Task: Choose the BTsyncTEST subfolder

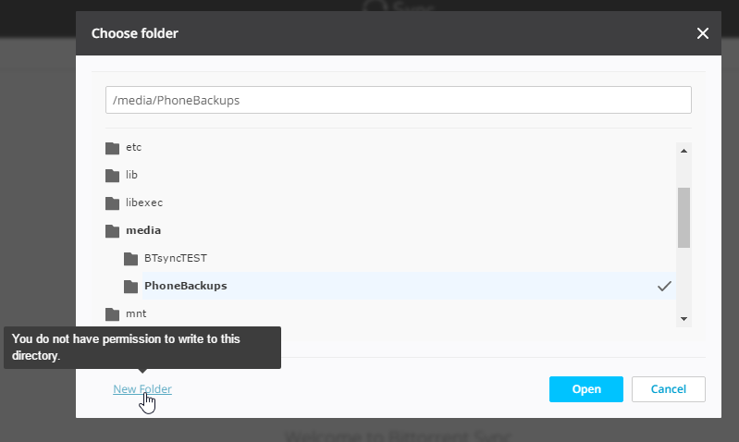Action: pos(176,258)
